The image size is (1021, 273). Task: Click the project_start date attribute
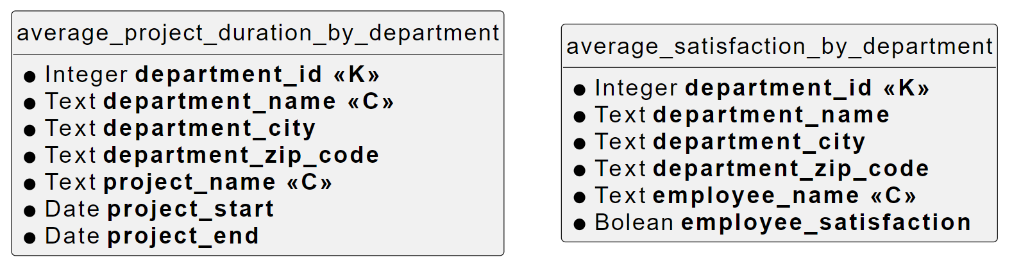click(190, 209)
